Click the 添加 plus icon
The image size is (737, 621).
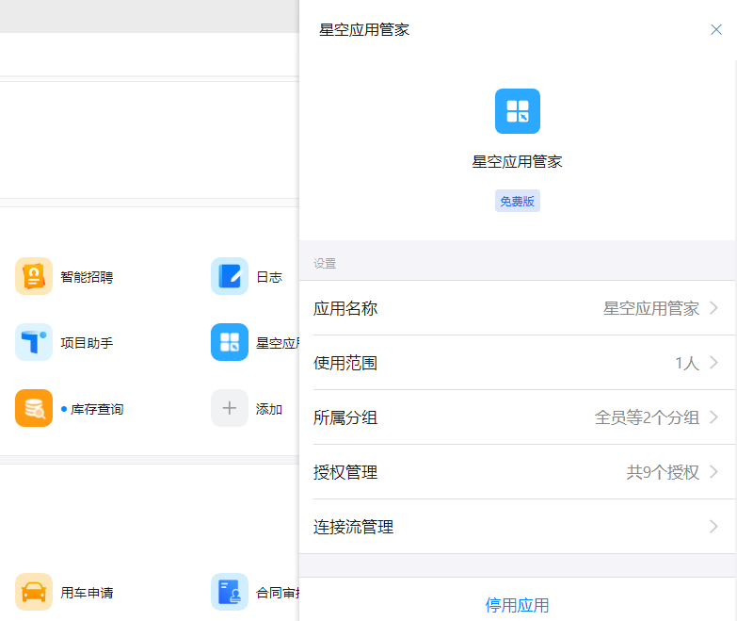coord(230,409)
